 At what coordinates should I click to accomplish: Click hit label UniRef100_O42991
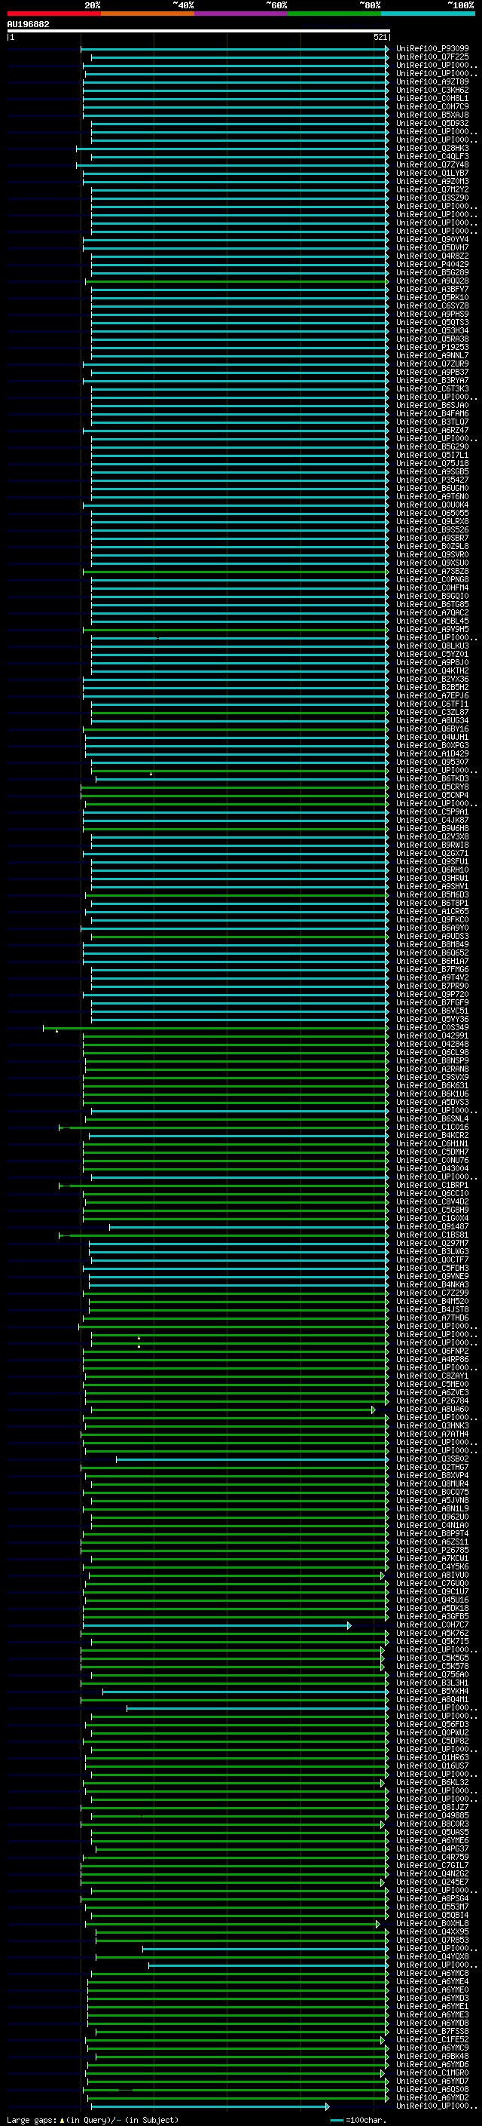click(432, 1035)
